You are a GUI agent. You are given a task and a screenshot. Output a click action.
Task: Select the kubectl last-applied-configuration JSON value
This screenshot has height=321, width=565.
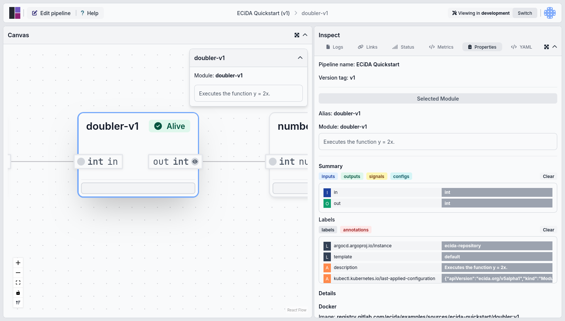497,279
